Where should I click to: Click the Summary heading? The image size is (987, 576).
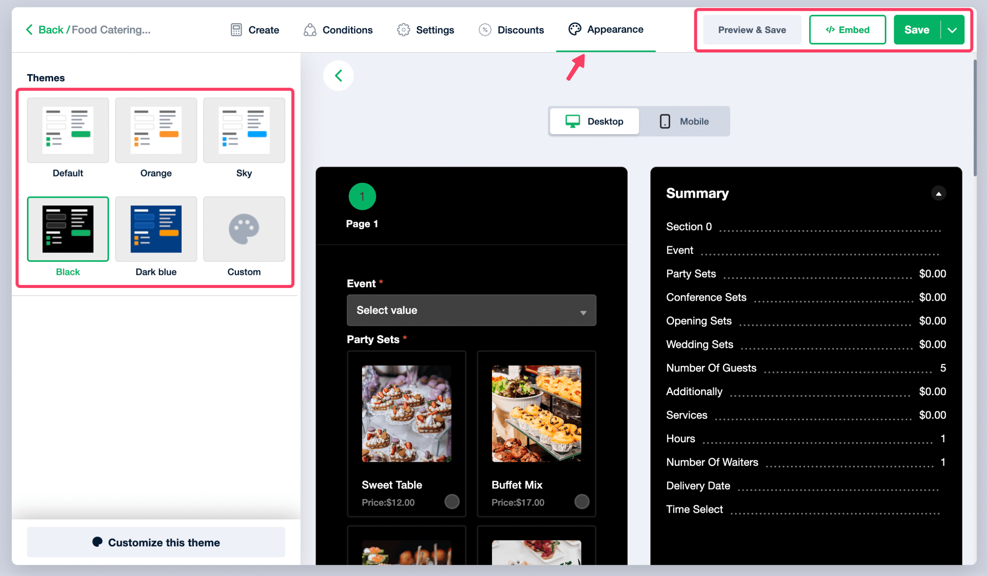[x=697, y=194]
